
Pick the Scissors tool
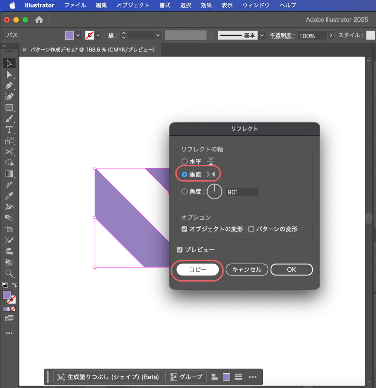(x=9, y=152)
